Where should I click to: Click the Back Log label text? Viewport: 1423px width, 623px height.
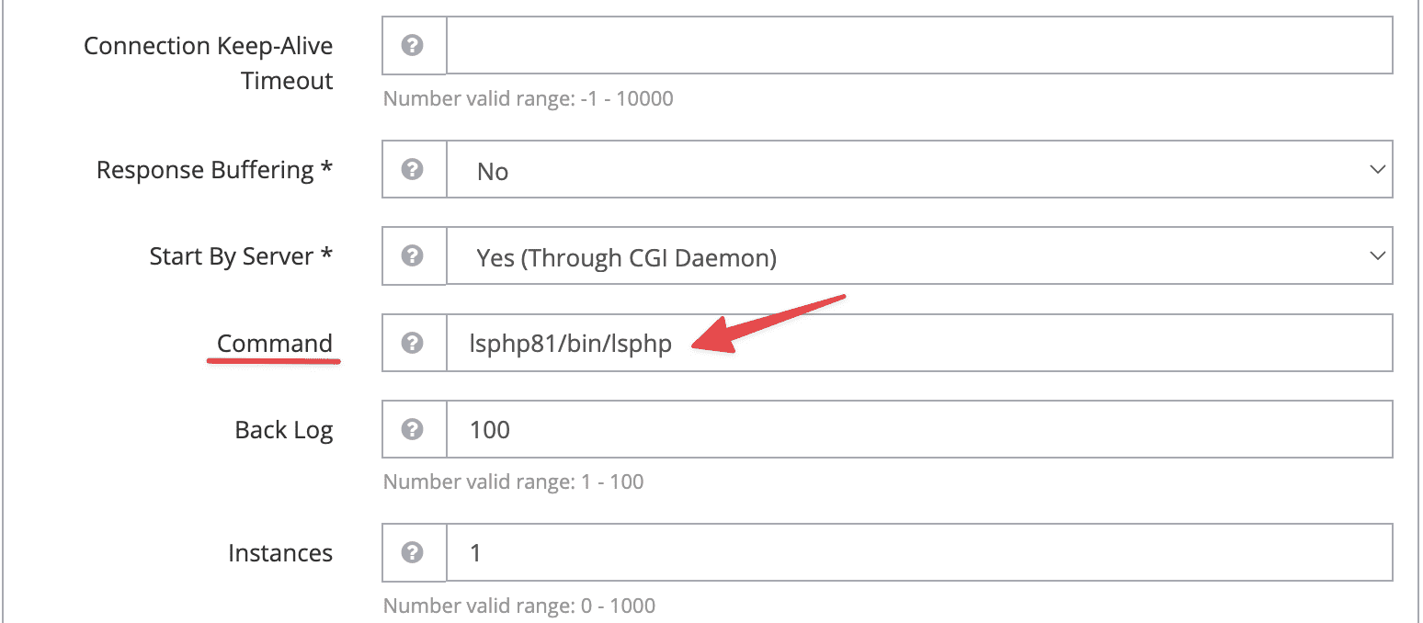[283, 430]
